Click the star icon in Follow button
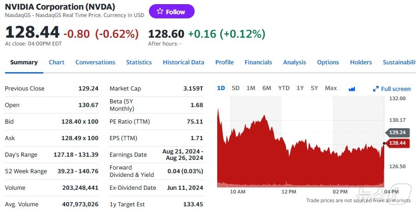 coord(160,11)
